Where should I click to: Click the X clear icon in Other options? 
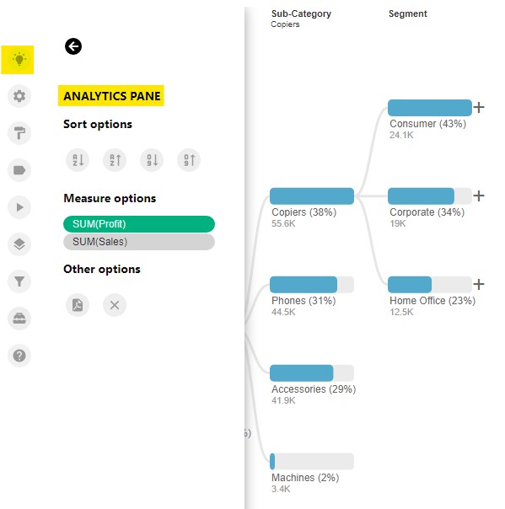point(115,305)
